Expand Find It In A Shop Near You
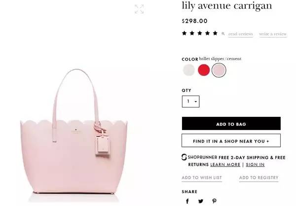This screenshot has width=296, height=206. click(x=231, y=140)
